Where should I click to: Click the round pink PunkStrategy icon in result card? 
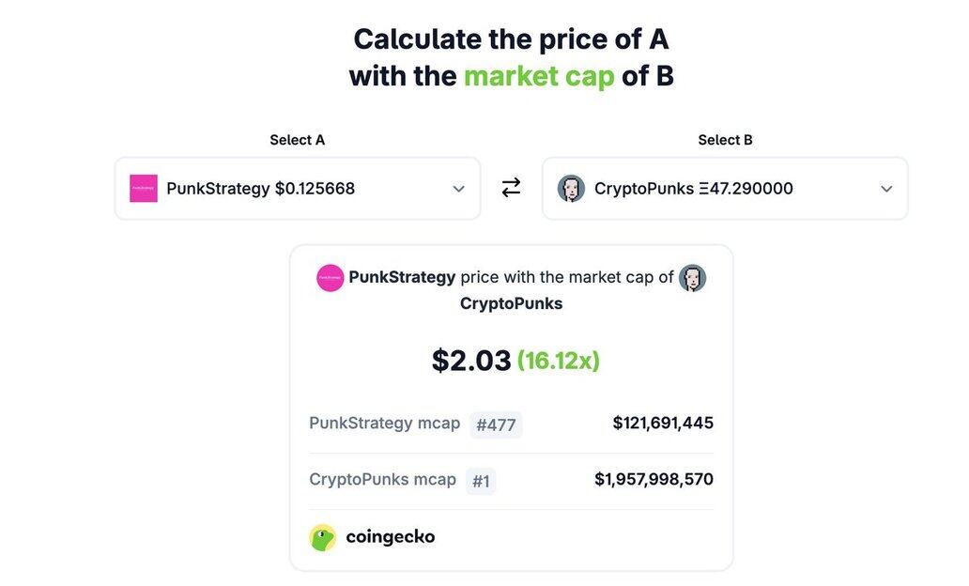coord(331,278)
